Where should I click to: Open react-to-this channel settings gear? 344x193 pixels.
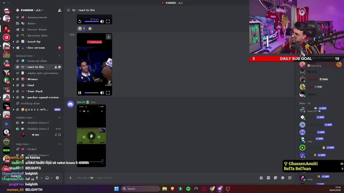coord(59,67)
